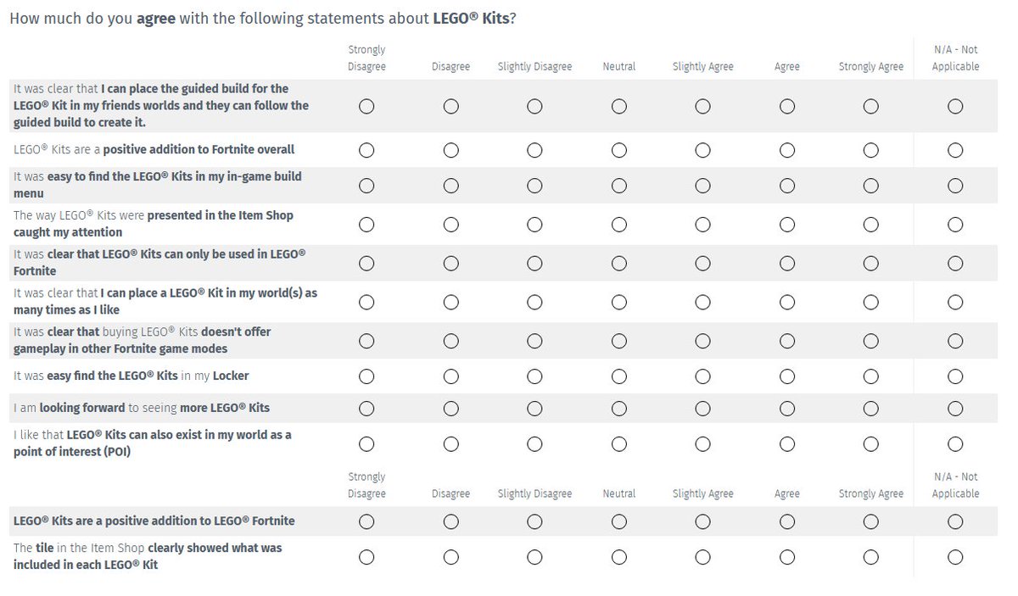Pick Disagree for Kits only usable in LEGO Fortnite
The width and height of the screenshot is (1018, 596).
(450, 264)
